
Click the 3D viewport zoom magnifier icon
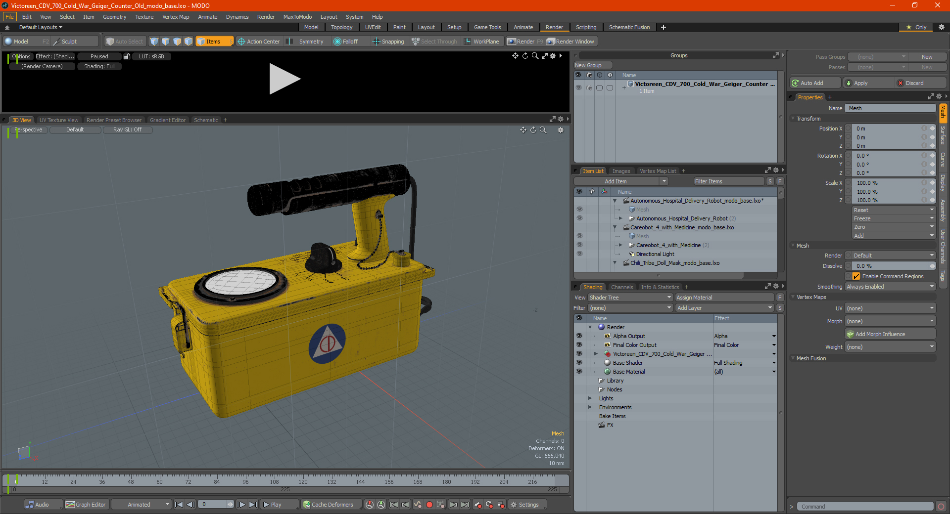(x=543, y=130)
